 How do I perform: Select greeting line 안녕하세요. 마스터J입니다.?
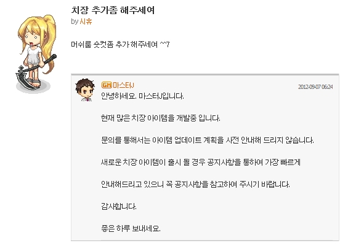(142, 96)
